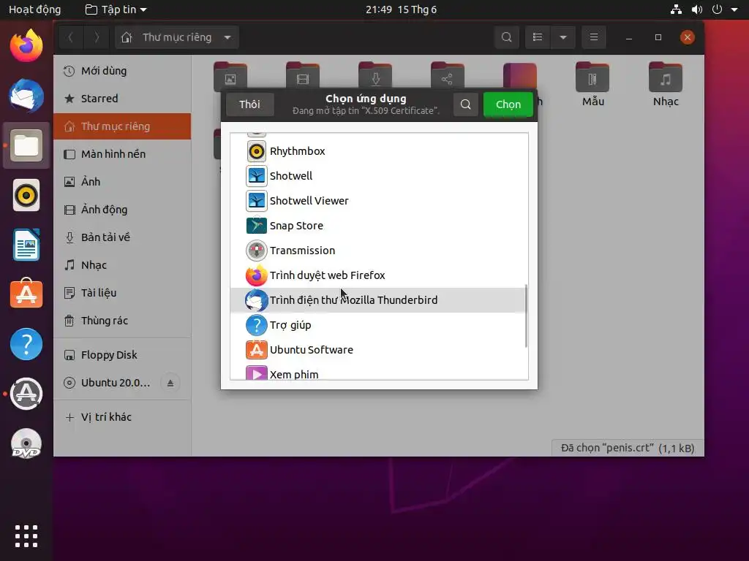Open Tài liệu in the sidebar
This screenshot has width=749, height=561.
[122, 293]
